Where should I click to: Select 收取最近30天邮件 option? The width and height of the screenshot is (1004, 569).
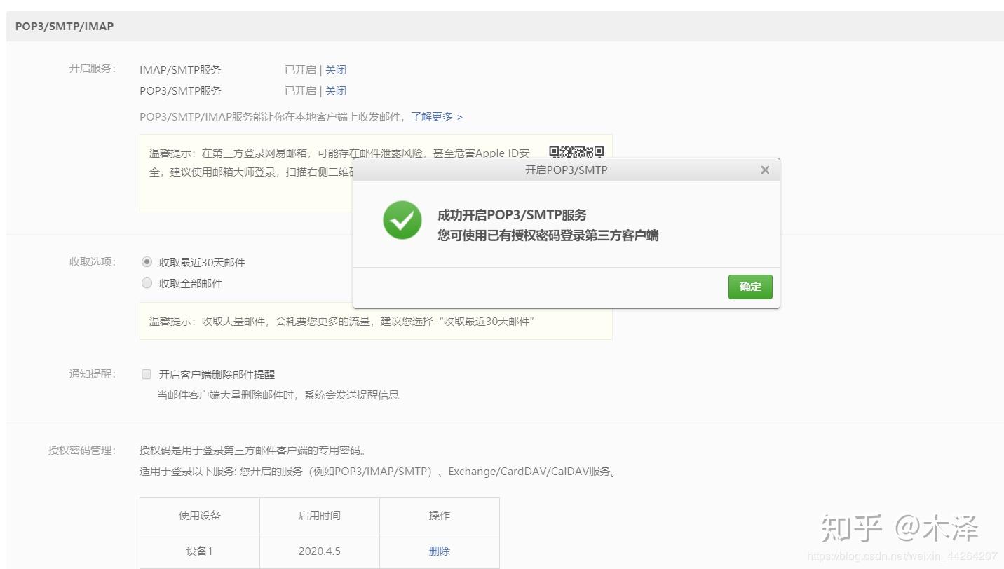coord(147,261)
